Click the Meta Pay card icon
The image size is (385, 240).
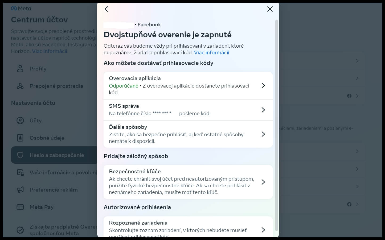tap(20, 207)
